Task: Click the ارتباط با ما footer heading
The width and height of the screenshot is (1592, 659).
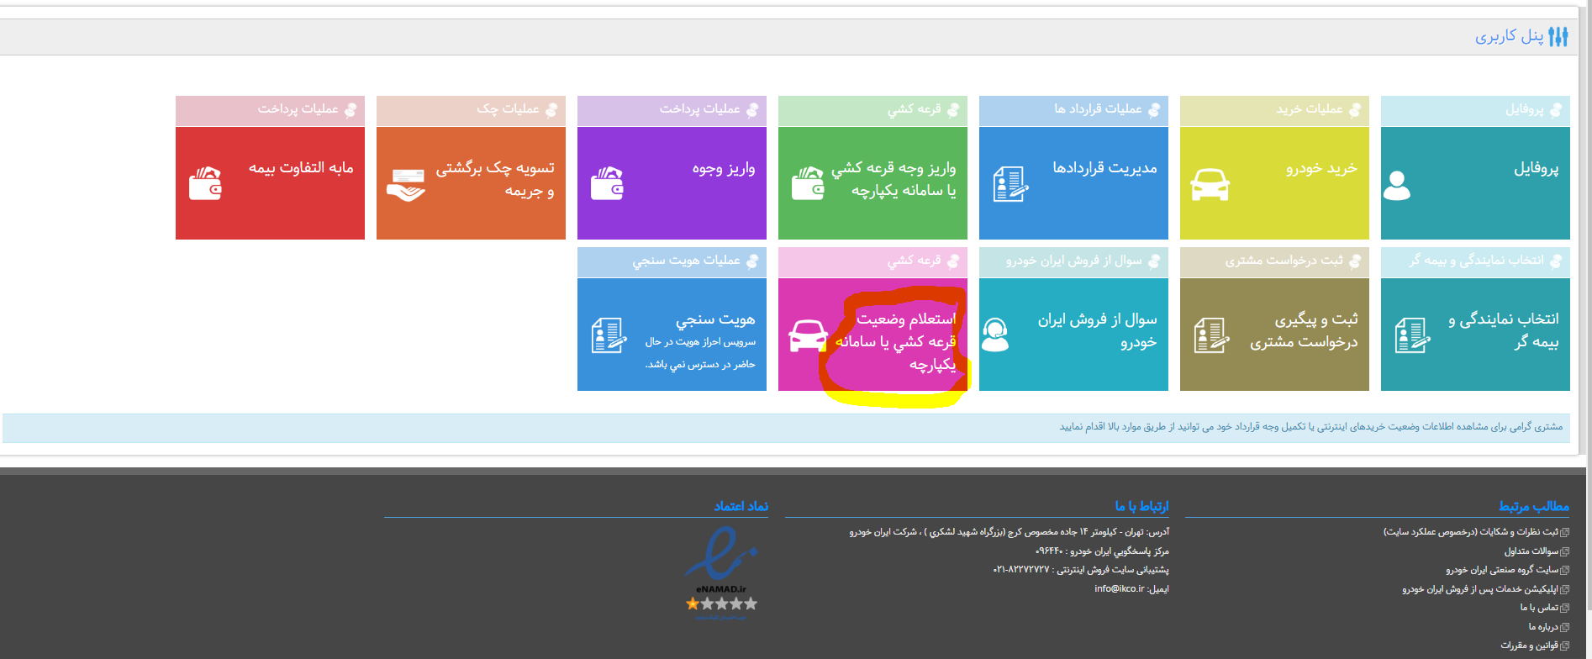Action: click(x=1141, y=506)
